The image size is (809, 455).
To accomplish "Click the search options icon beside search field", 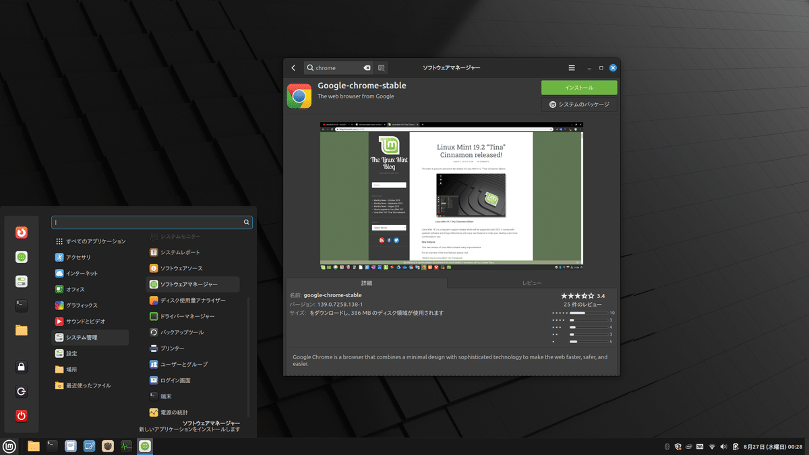I will point(382,67).
